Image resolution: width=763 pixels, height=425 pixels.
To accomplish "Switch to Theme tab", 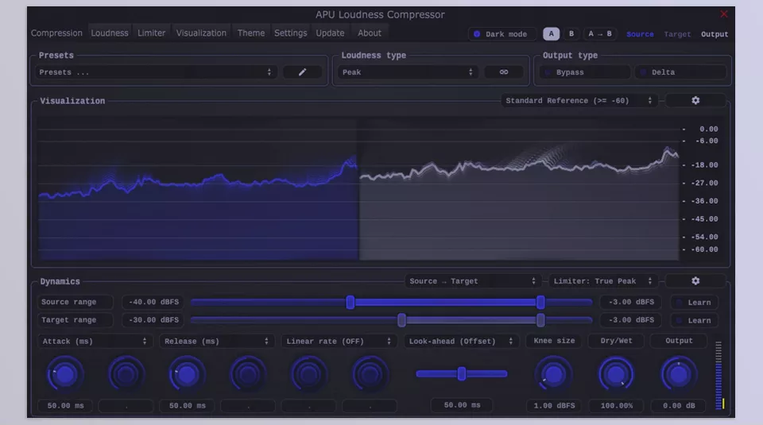I will point(251,33).
